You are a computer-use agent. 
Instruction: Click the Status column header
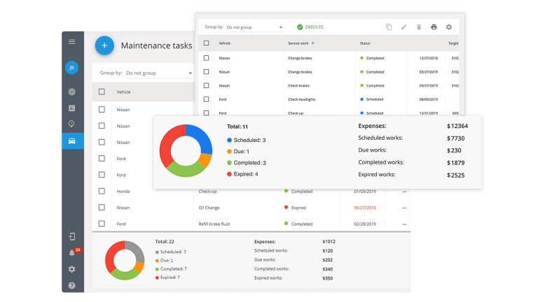(365, 43)
